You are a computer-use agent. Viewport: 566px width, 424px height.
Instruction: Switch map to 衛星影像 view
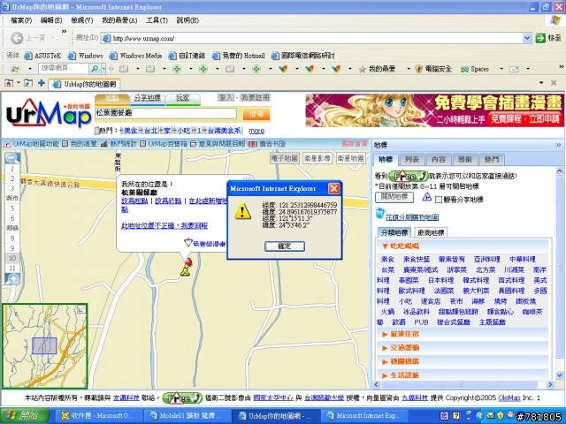click(x=317, y=158)
